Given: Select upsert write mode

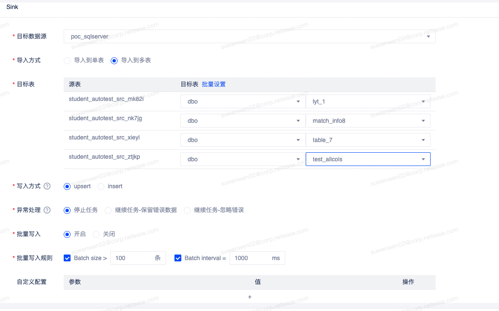Looking at the screenshot, I should (x=67, y=187).
